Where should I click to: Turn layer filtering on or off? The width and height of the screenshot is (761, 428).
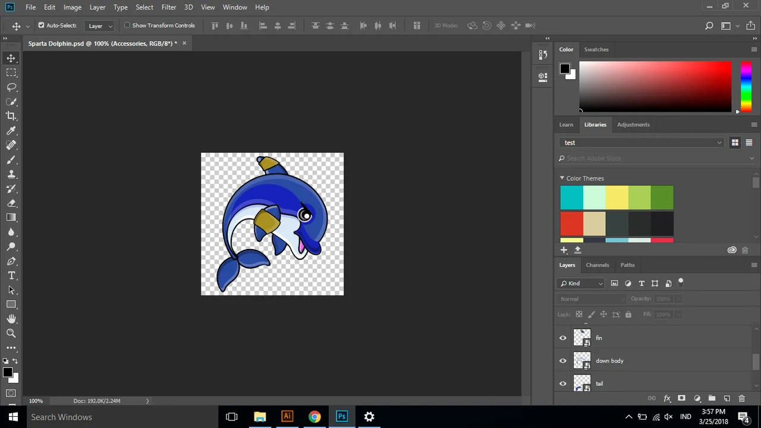(681, 282)
